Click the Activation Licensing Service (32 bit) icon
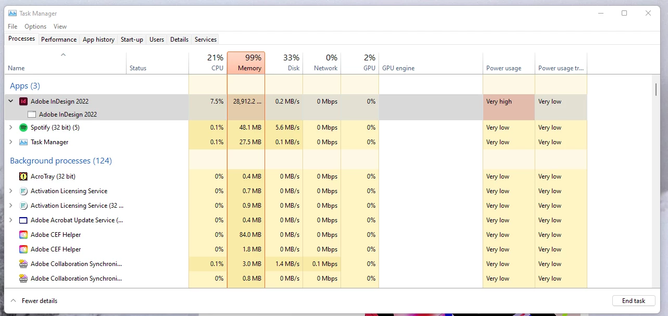 coord(23,206)
